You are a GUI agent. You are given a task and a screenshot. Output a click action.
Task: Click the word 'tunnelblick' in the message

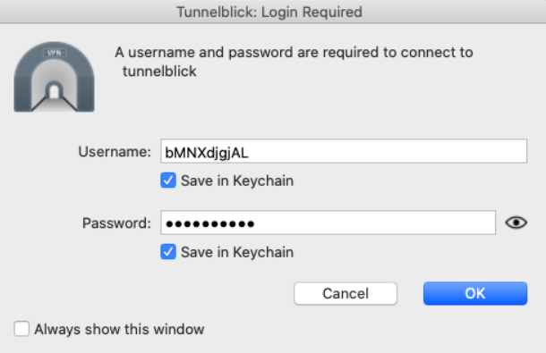(159, 71)
